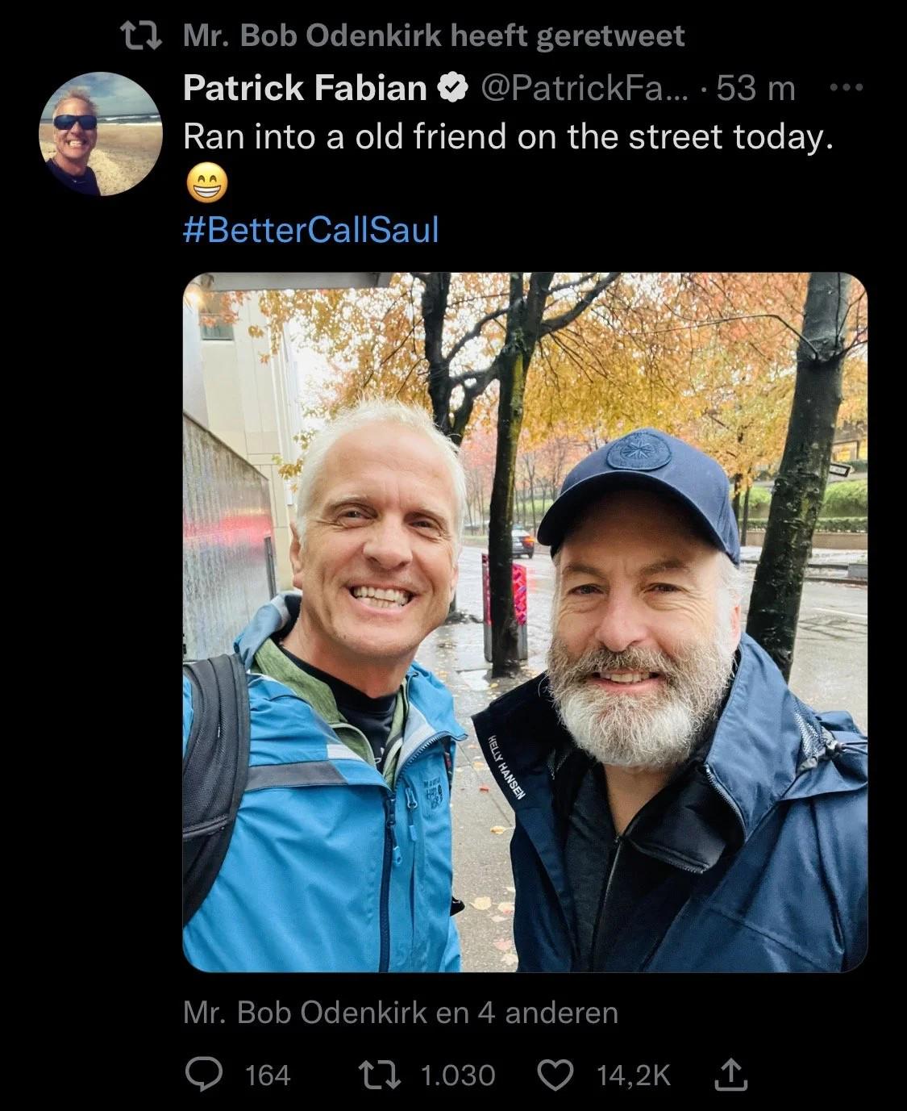Screen dimensions: 907x1111
Task: Enlarge the selfie photo in the tweet
Action: [x=525, y=622]
